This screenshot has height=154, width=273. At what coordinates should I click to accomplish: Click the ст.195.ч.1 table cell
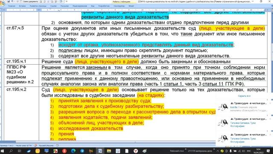(21, 62)
